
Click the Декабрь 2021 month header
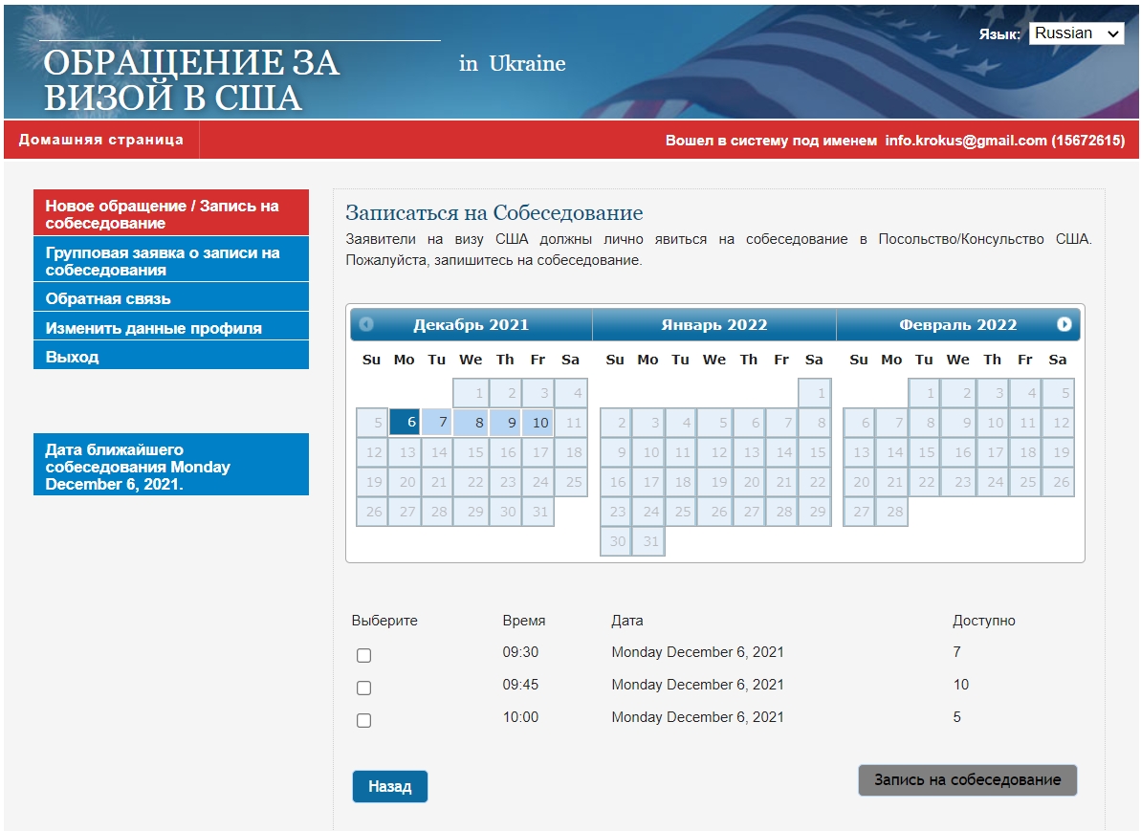[x=471, y=324]
